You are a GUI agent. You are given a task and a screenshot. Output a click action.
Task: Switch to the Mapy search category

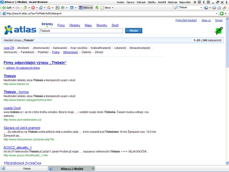pos(88,25)
